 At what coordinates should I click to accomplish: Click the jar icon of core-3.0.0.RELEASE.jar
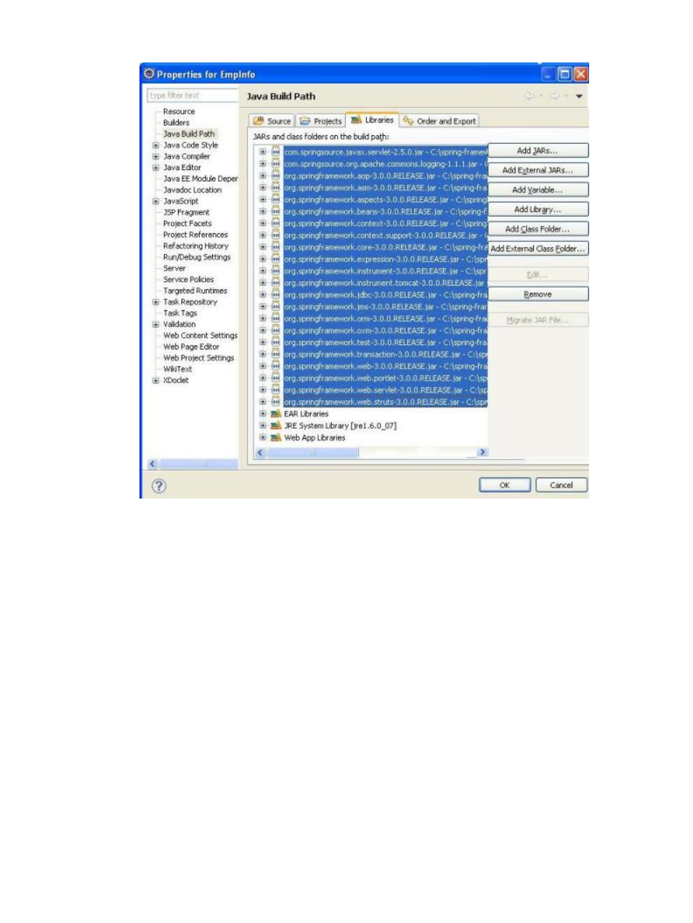coord(275,247)
